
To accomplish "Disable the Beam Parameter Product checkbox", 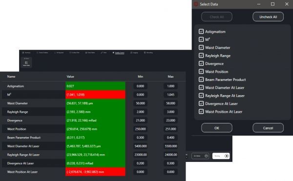I will point(201,80).
